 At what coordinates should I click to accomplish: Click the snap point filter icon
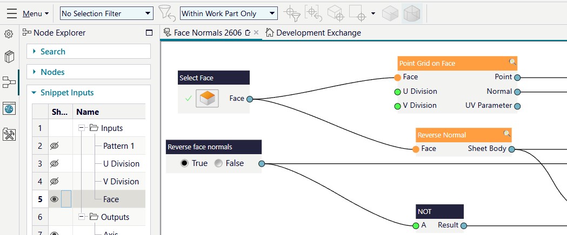291,13
